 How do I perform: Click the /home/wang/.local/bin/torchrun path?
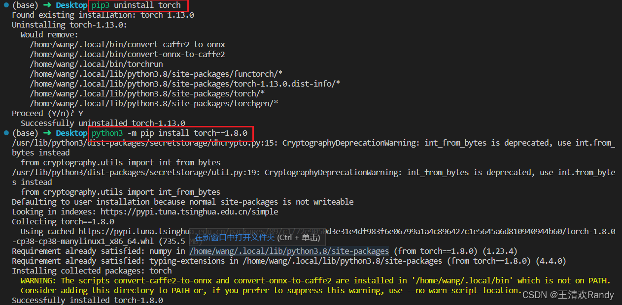[x=96, y=64]
